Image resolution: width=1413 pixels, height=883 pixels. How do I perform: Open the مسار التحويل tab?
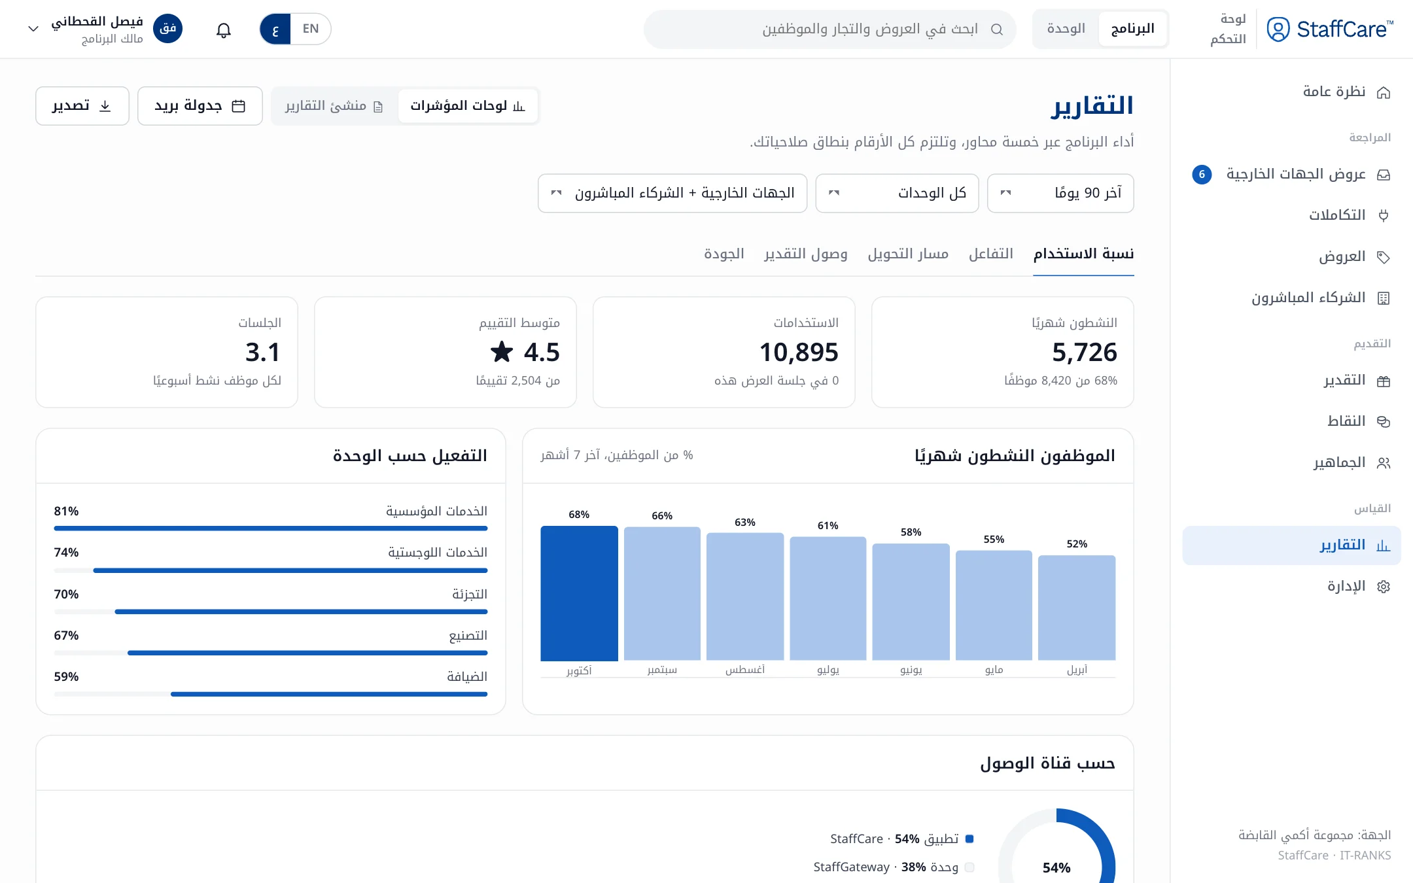(x=908, y=254)
